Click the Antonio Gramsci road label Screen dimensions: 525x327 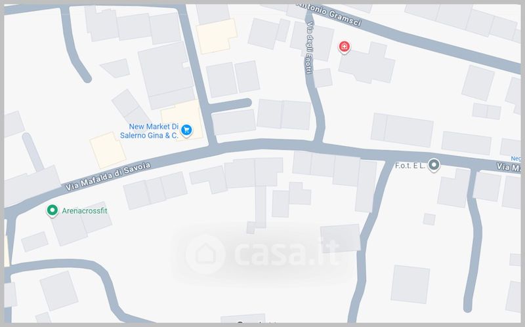point(331,13)
